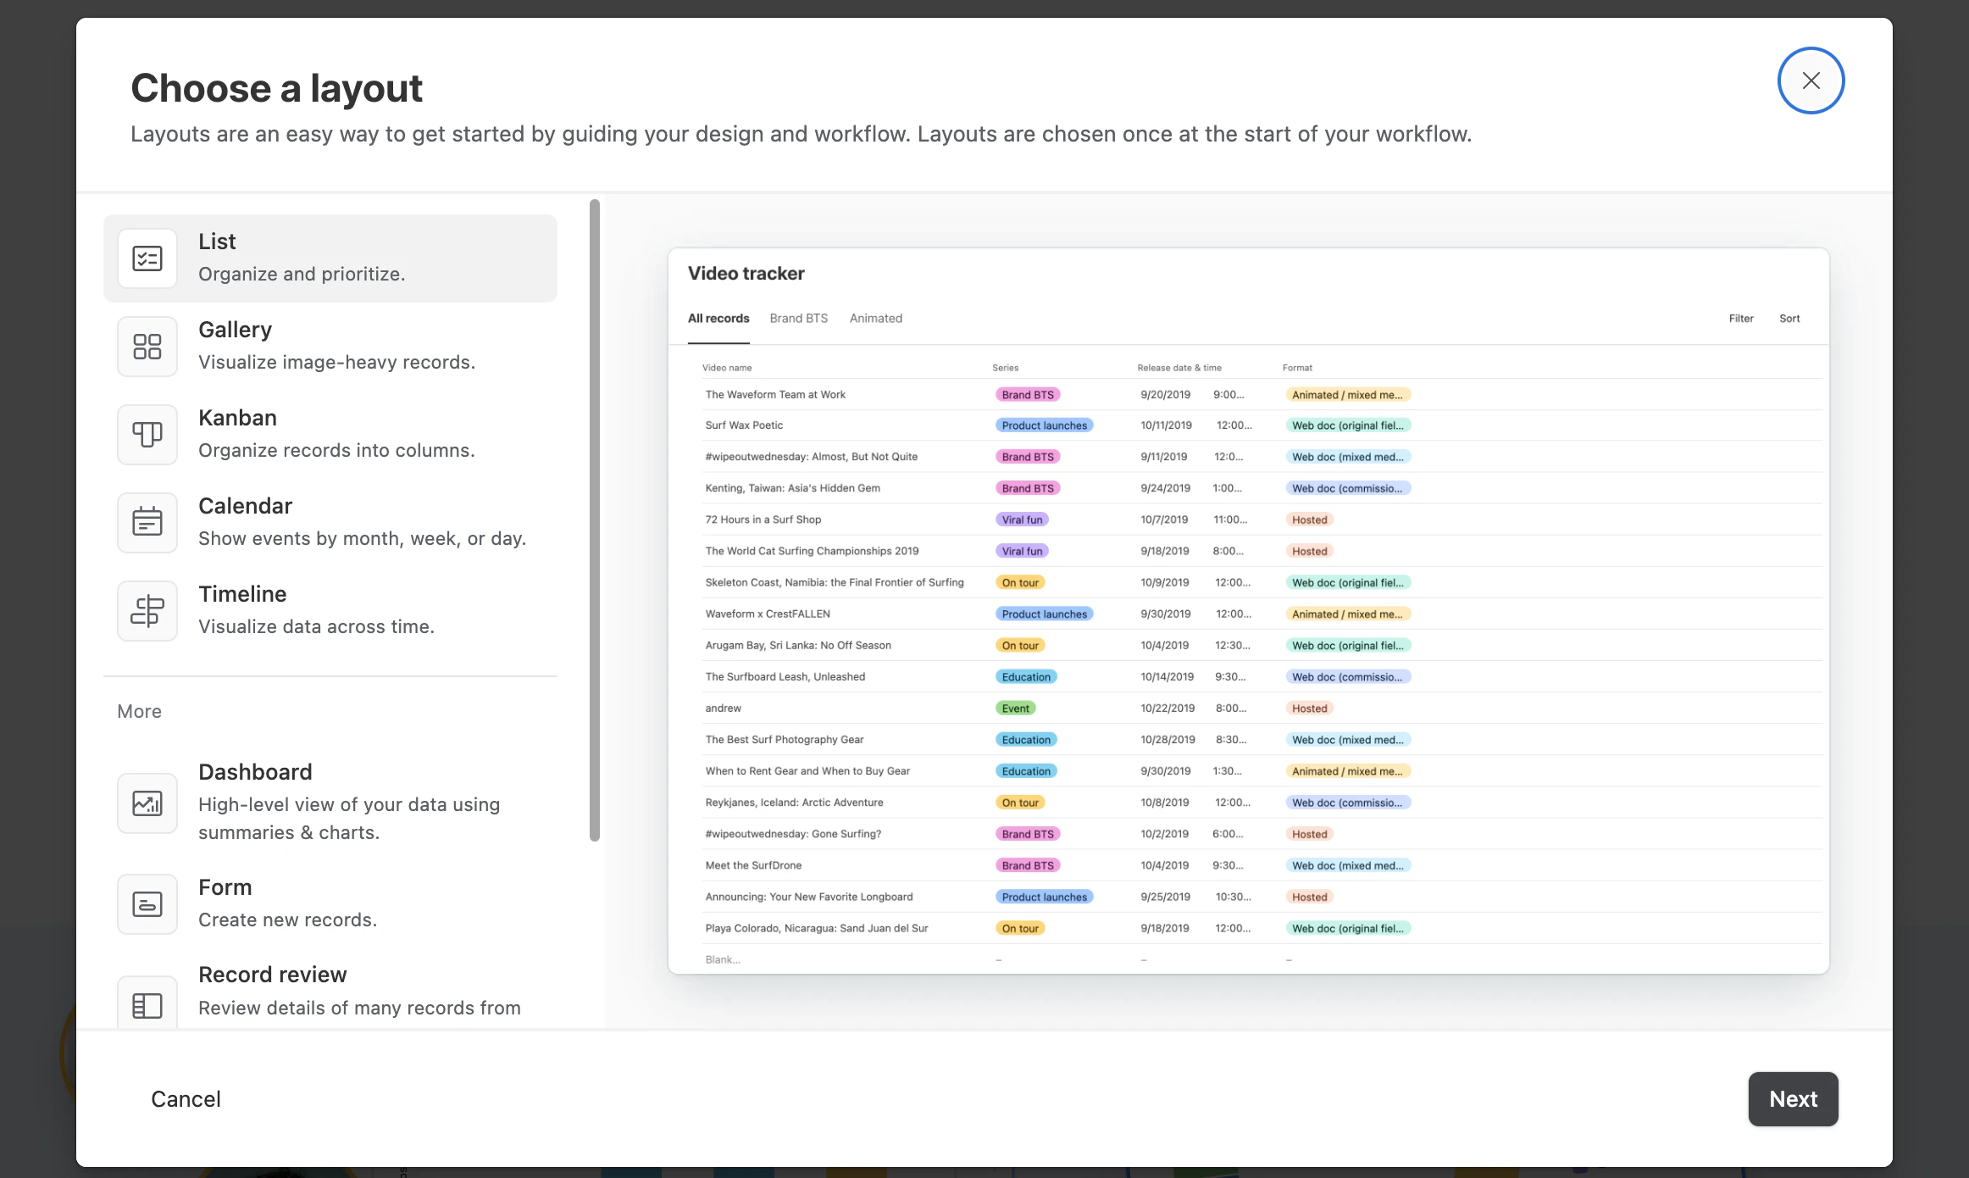This screenshot has width=1969, height=1178.
Task: Click Filter in the Video tracker preview
Action: [x=1741, y=319]
